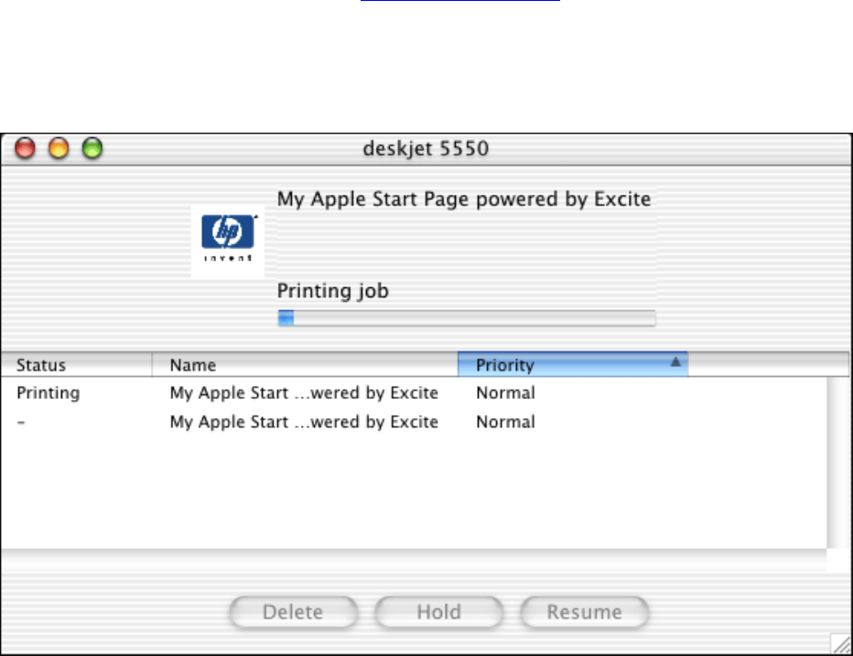Toggle Priority sort direction arrow
This screenshot has height=656, width=853.
675,361
